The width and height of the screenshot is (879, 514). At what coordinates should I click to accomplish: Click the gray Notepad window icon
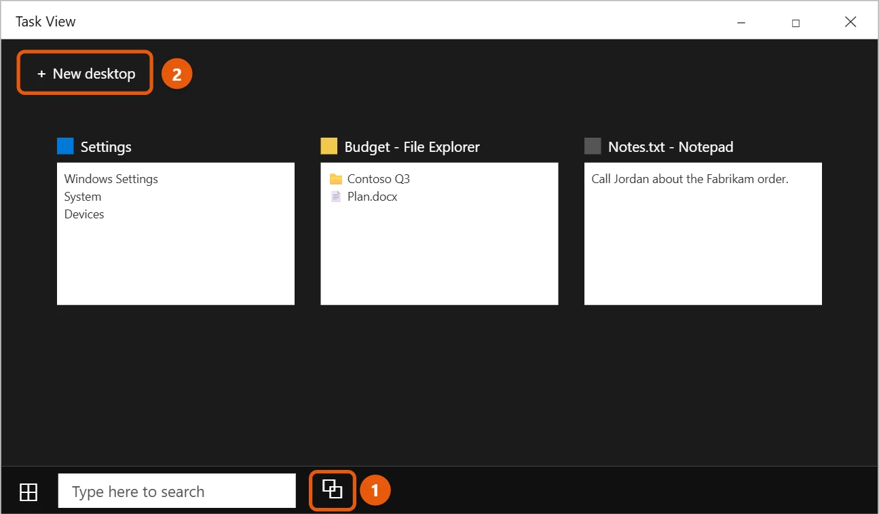pyautogui.click(x=593, y=146)
